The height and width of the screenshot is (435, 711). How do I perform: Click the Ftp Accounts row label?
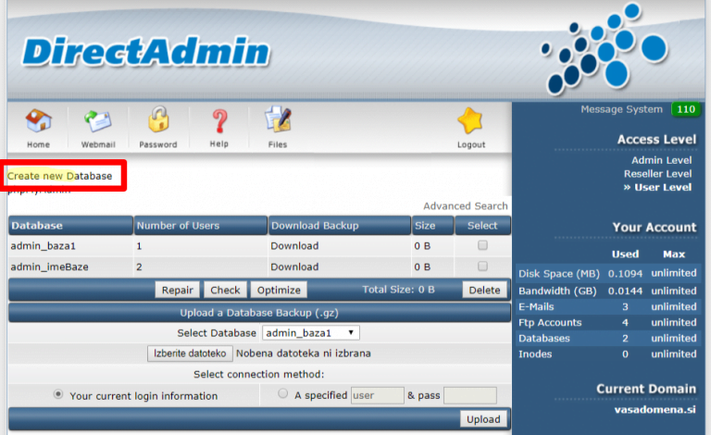tap(550, 323)
